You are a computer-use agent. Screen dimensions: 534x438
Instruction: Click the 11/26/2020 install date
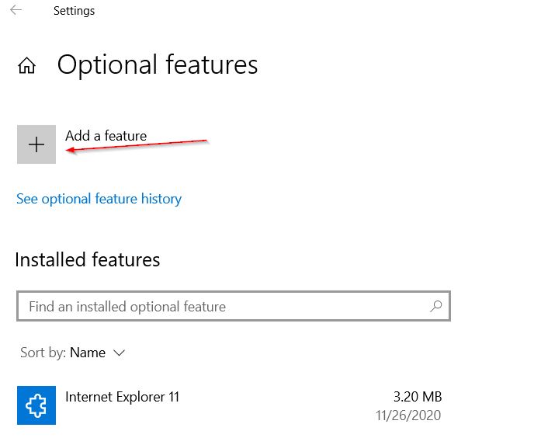408,415
